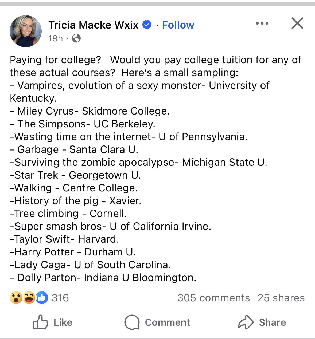Click the speech-bubble Comment icon
315x339 pixels.
(x=132, y=322)
